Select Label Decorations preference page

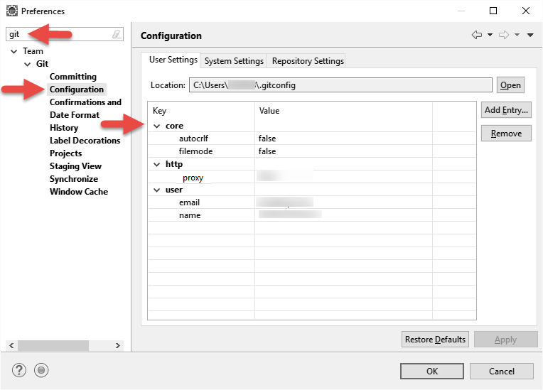click(x=85, y=141)
